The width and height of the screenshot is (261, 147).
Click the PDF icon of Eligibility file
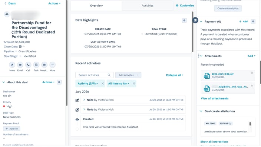point(207,88)
